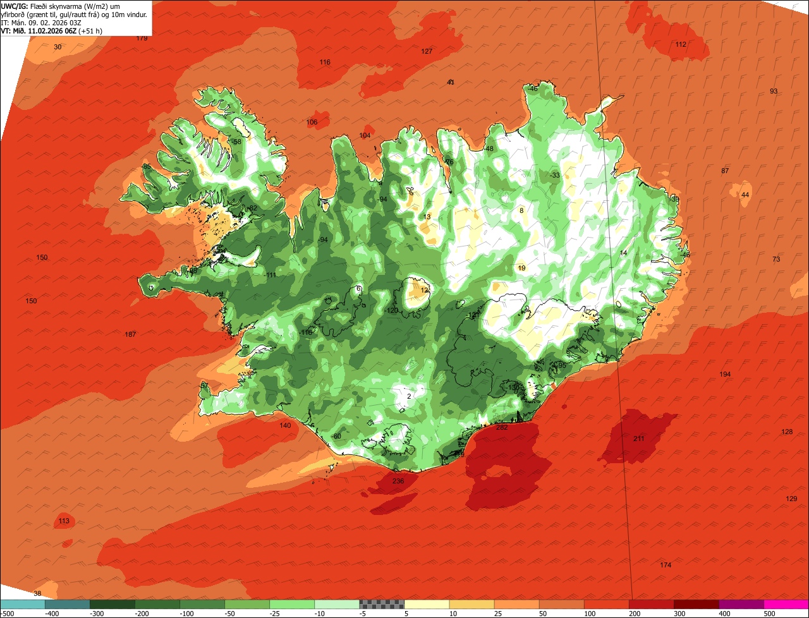Screen dimensions: 809x618
Task: Click the map value -33 in northeast Iceland
Action: (555, 175)
